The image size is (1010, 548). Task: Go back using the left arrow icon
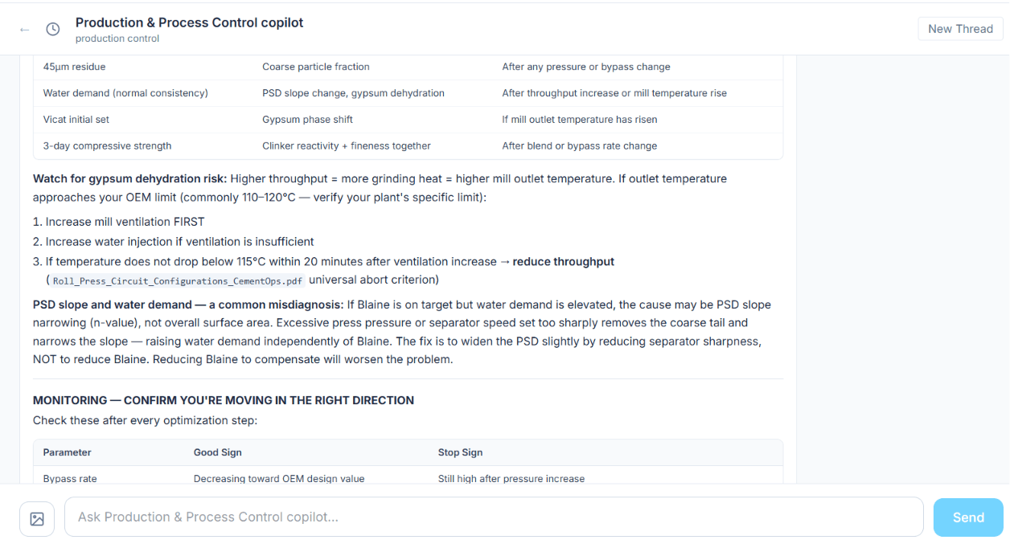coord(25,29)
